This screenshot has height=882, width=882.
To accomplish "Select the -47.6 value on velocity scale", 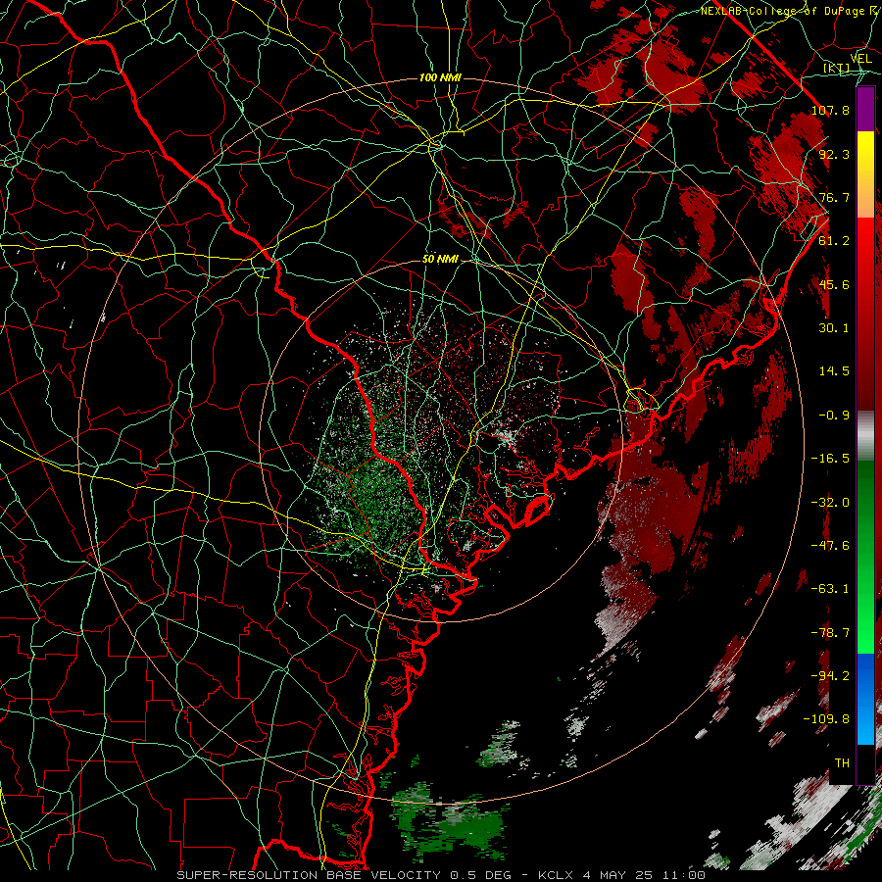I will pyautogui.click(x=830, y=546).
